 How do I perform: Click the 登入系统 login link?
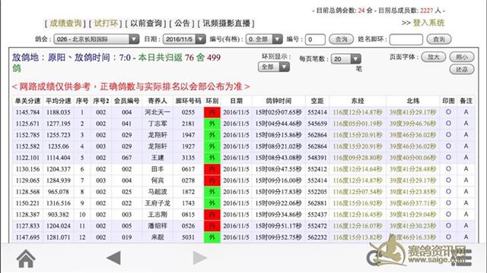(428, 23)
